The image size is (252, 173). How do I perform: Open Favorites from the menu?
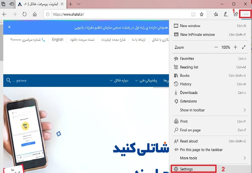coord(210,59)
